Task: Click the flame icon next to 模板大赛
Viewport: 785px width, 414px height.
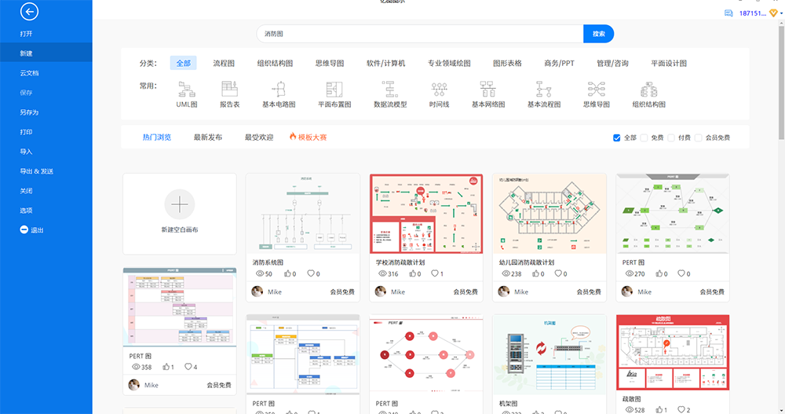Action: coord(293,137)
